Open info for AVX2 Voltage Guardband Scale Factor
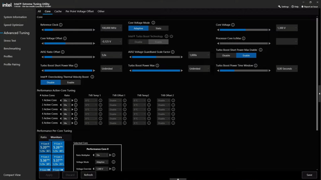Image resolution: width=321 pixels, height=180 pixels. [x=173, y=52]
